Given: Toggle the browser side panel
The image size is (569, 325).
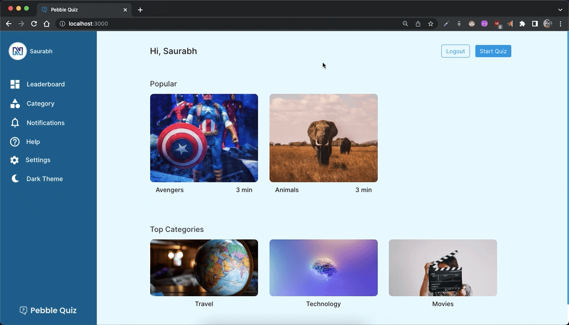Looking at the screenshot, I should 535,24.
